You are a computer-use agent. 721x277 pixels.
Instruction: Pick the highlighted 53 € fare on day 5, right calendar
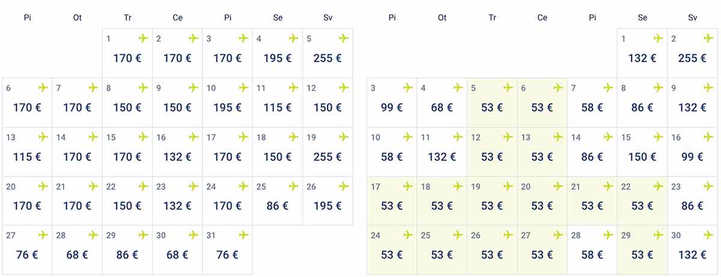(x=491, y=108)
